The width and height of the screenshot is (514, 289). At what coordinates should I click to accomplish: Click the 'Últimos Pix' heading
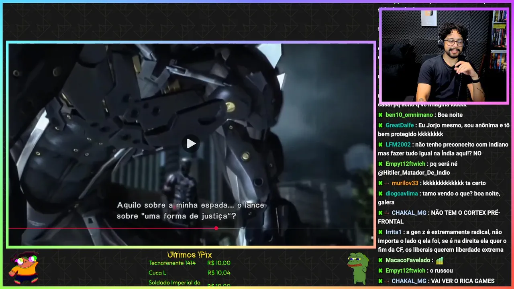pos(189,255)
